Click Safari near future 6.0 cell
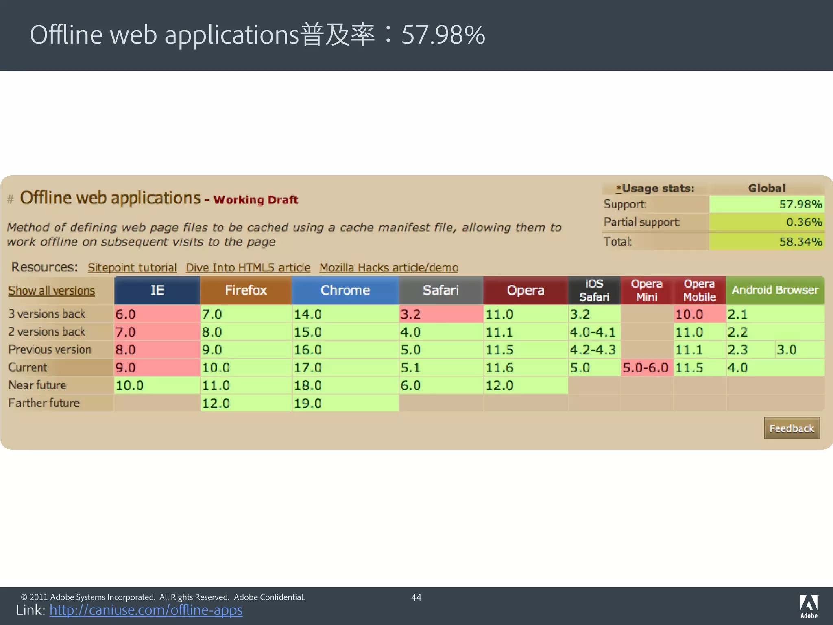833x625 pixels. (441, 385)
